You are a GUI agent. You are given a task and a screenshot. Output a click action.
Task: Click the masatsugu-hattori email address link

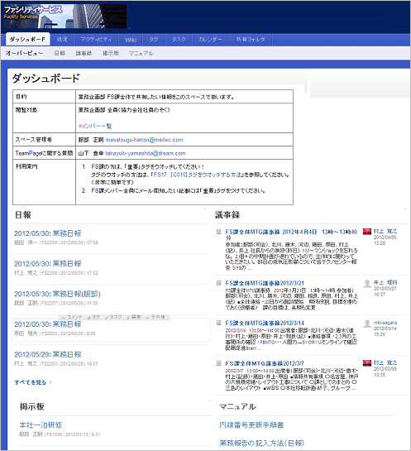tap(144, 140)
